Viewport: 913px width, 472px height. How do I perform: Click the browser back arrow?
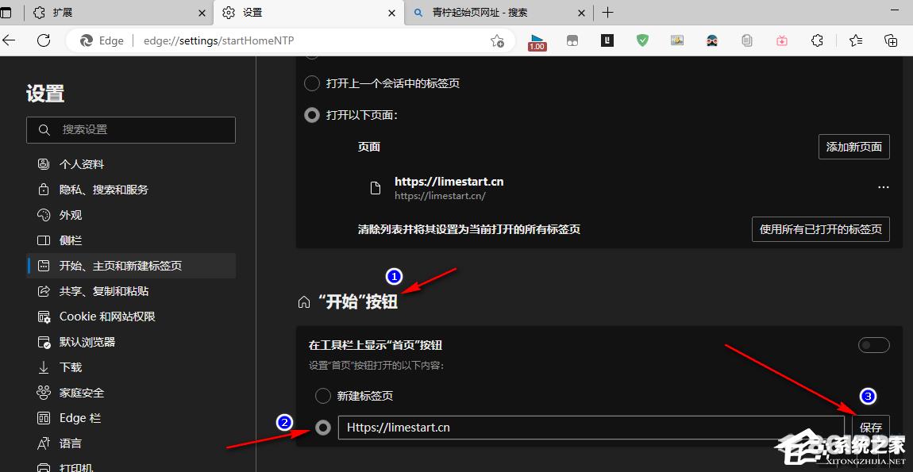10,40
